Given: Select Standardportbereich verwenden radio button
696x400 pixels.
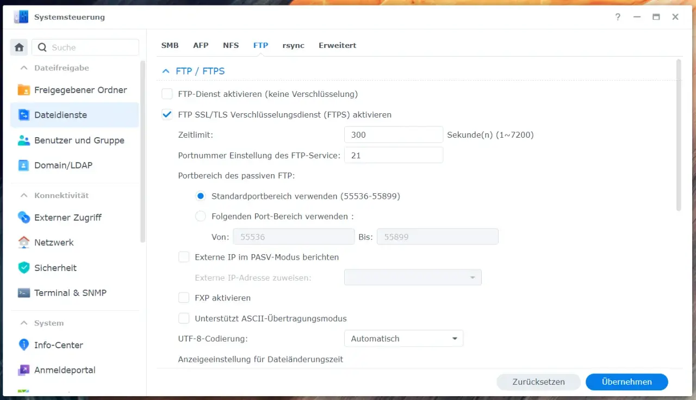Looking at the screenshot, I should pyautogui.click(x=201, y=196).
